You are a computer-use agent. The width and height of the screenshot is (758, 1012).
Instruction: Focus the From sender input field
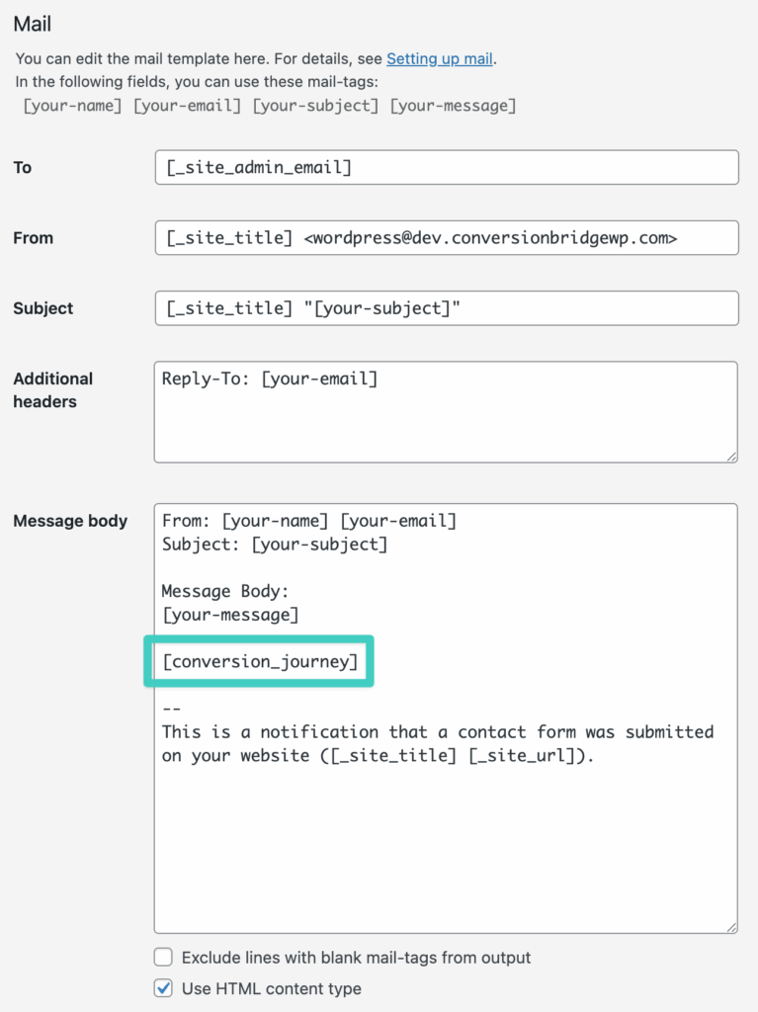click(446, 237)
